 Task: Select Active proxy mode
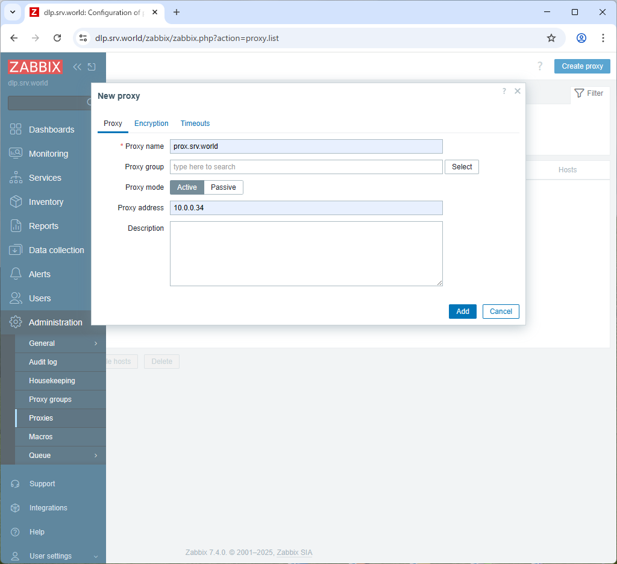click(187, 187)
